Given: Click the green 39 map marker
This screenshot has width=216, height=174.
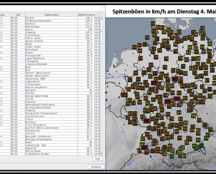Looking at the screenshot, I should point(172,156).
